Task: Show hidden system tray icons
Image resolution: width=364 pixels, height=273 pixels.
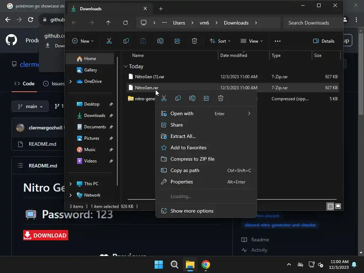Action: pos(289,264)
